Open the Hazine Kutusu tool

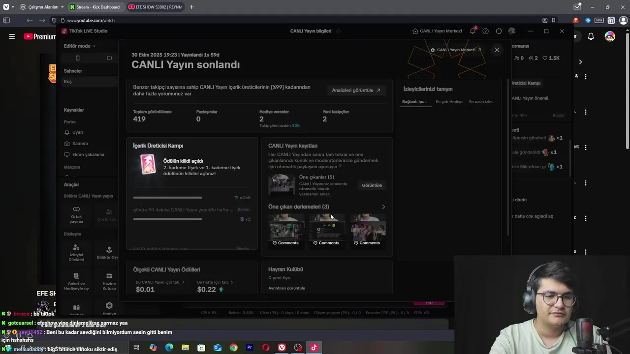coord(109,281)
